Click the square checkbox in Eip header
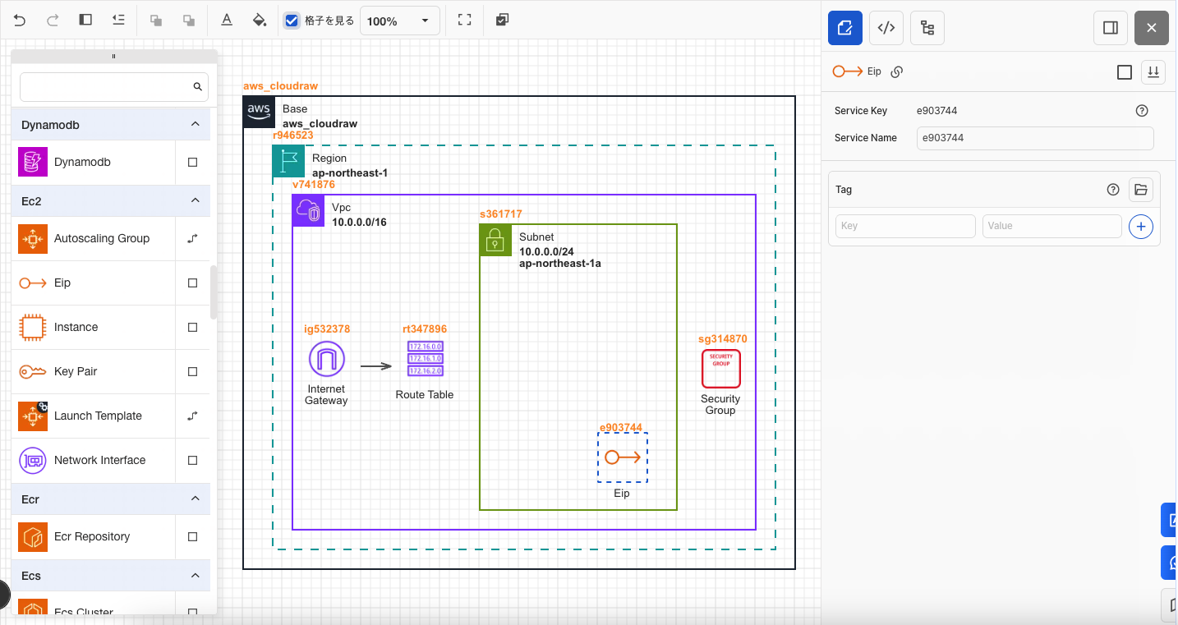This screenshot has width=1178, height=625. point(1125,72)
